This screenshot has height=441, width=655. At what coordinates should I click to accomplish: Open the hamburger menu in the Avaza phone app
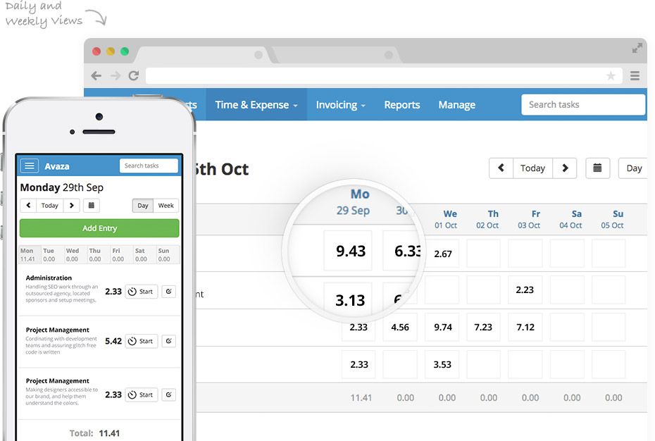(x=28, y=166)
